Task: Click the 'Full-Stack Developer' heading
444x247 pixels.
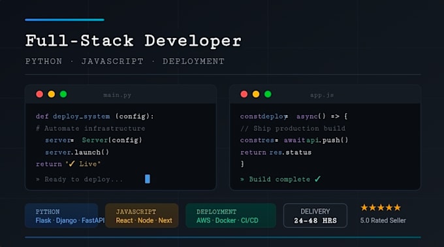Action: click(133, 41)
